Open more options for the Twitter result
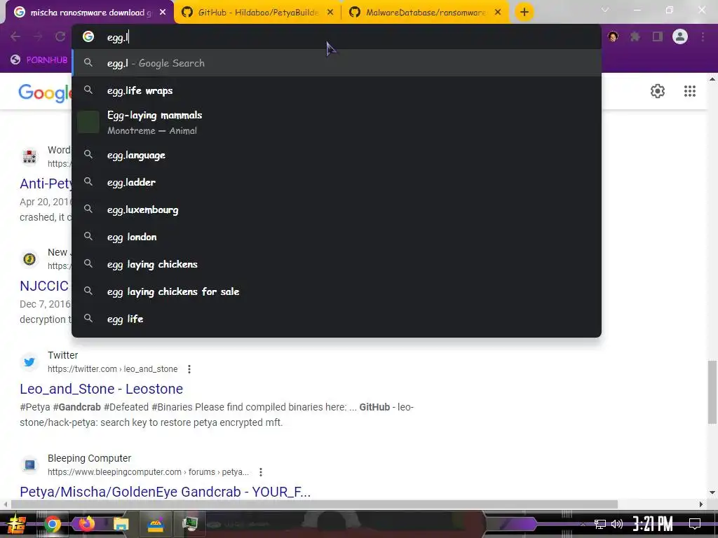Image resolution: width=718 pixels, height=538 pixels. click(189, 368)
